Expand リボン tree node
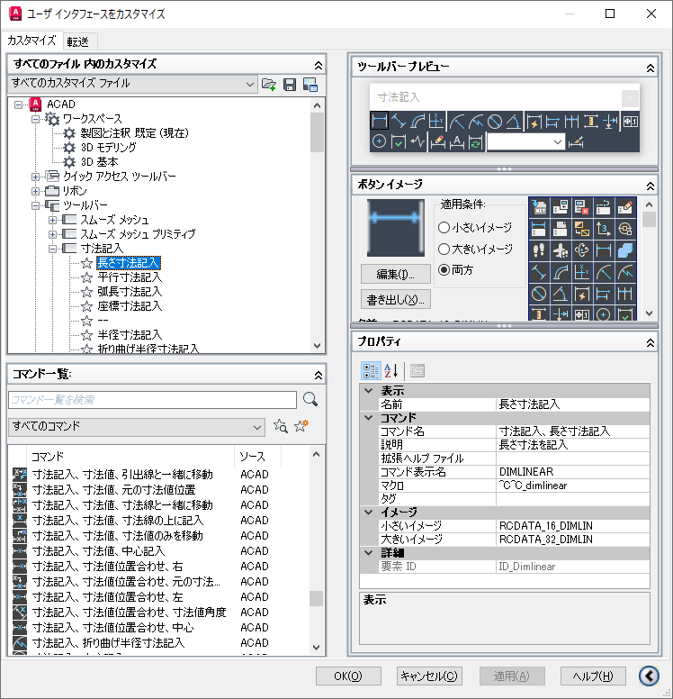 point(36,191)
